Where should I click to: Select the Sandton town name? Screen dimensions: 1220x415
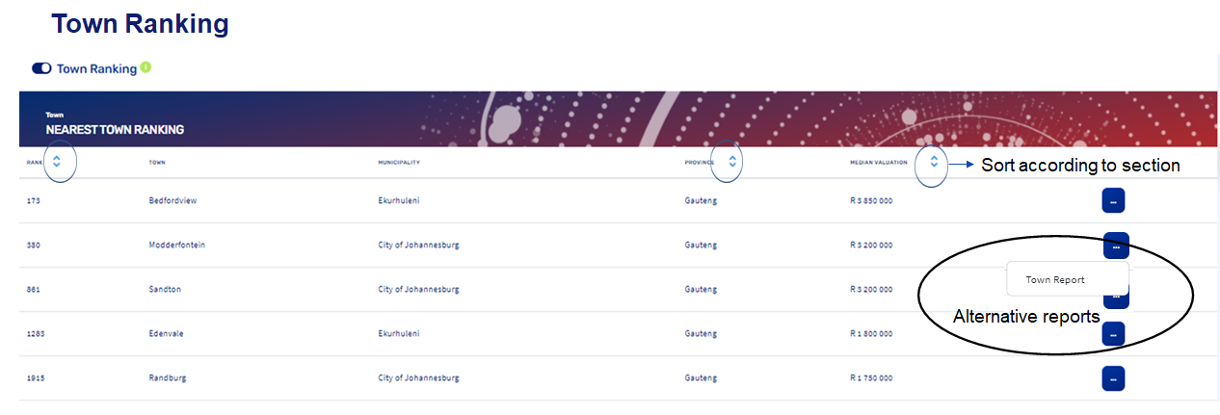(x=165, y=289)
